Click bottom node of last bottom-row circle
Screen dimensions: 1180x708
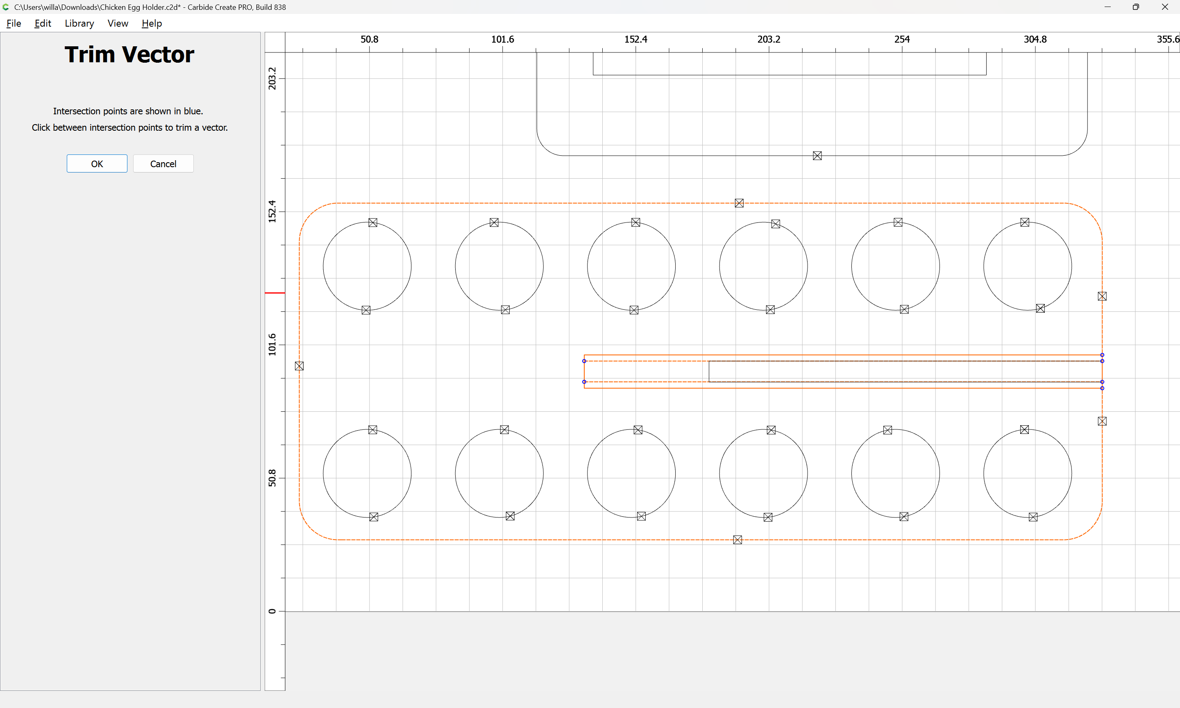click(1032, 517)
